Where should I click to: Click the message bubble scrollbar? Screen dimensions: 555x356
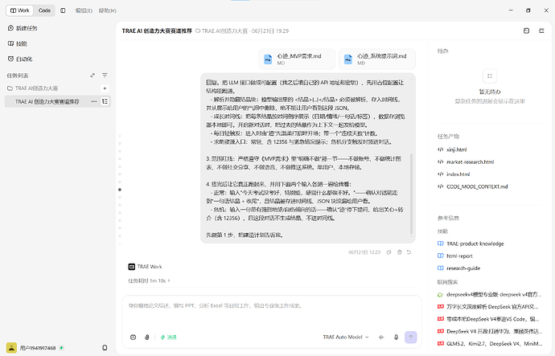(411, 194)
